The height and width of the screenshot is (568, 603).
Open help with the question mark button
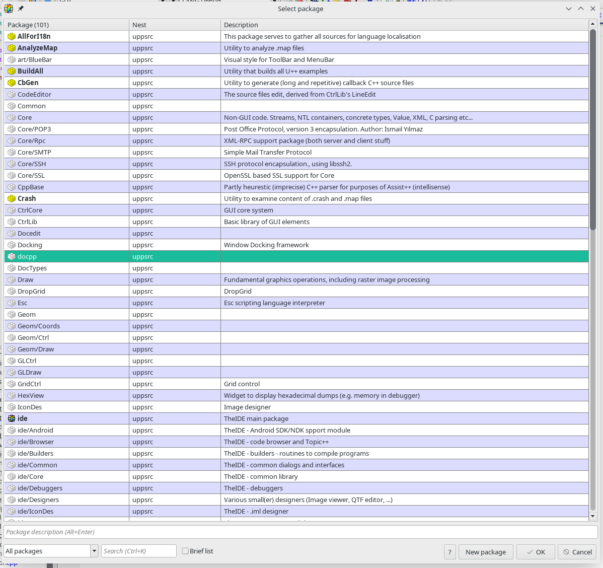(450, 552)
